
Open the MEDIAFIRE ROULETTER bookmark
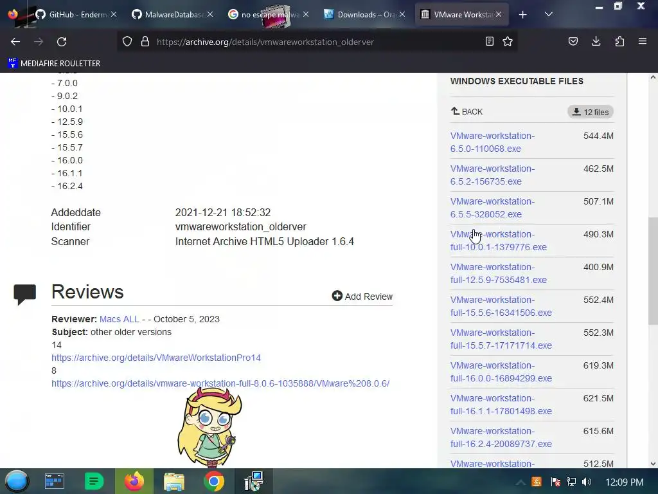(x=54, y=64)
